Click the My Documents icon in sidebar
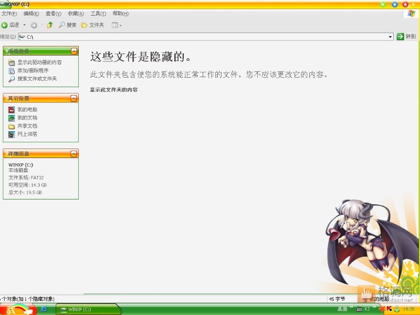This screenshot has height=315, width=420. tap(12, 118)
